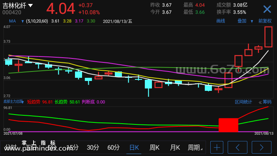Switch to the 60分 chart tab
277x156 pixels.
tap(113, 148)
